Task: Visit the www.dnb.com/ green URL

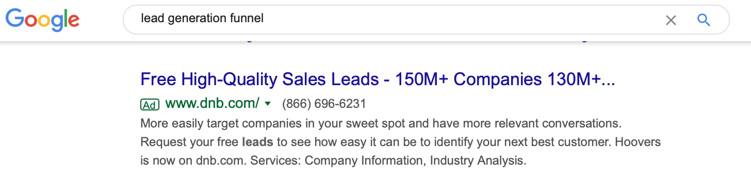Action: coord(212,104)
